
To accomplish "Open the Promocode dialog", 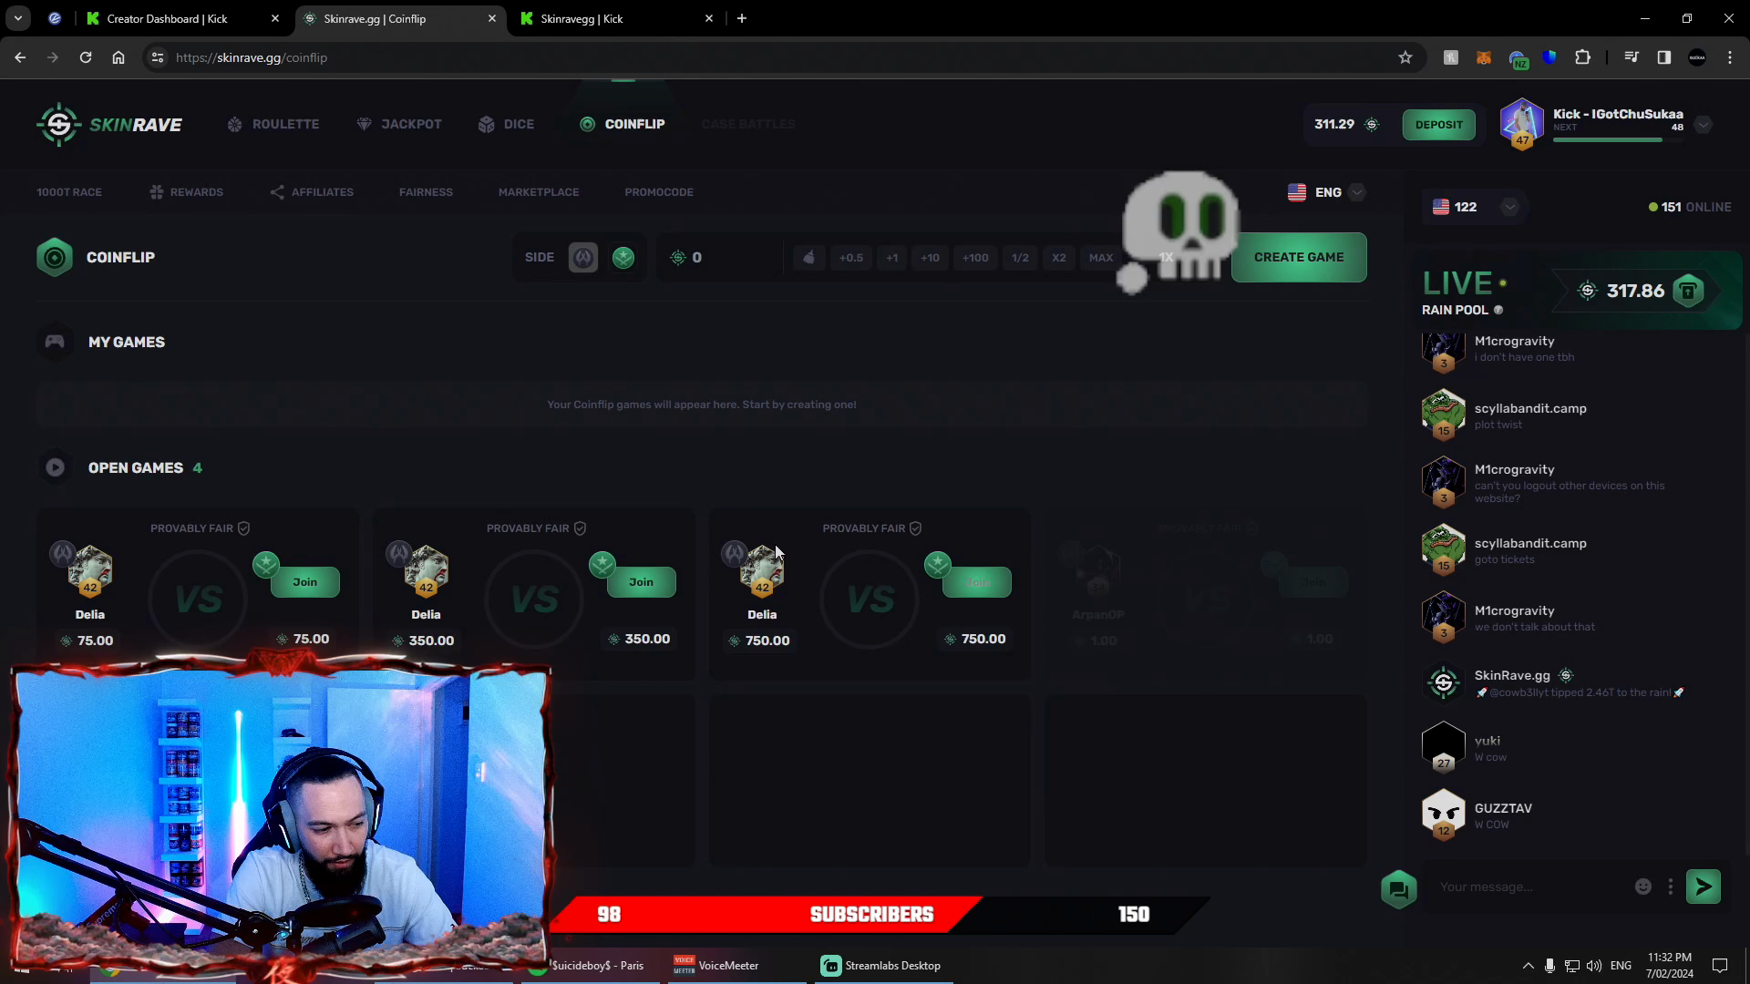I will (x=659, y=192).
